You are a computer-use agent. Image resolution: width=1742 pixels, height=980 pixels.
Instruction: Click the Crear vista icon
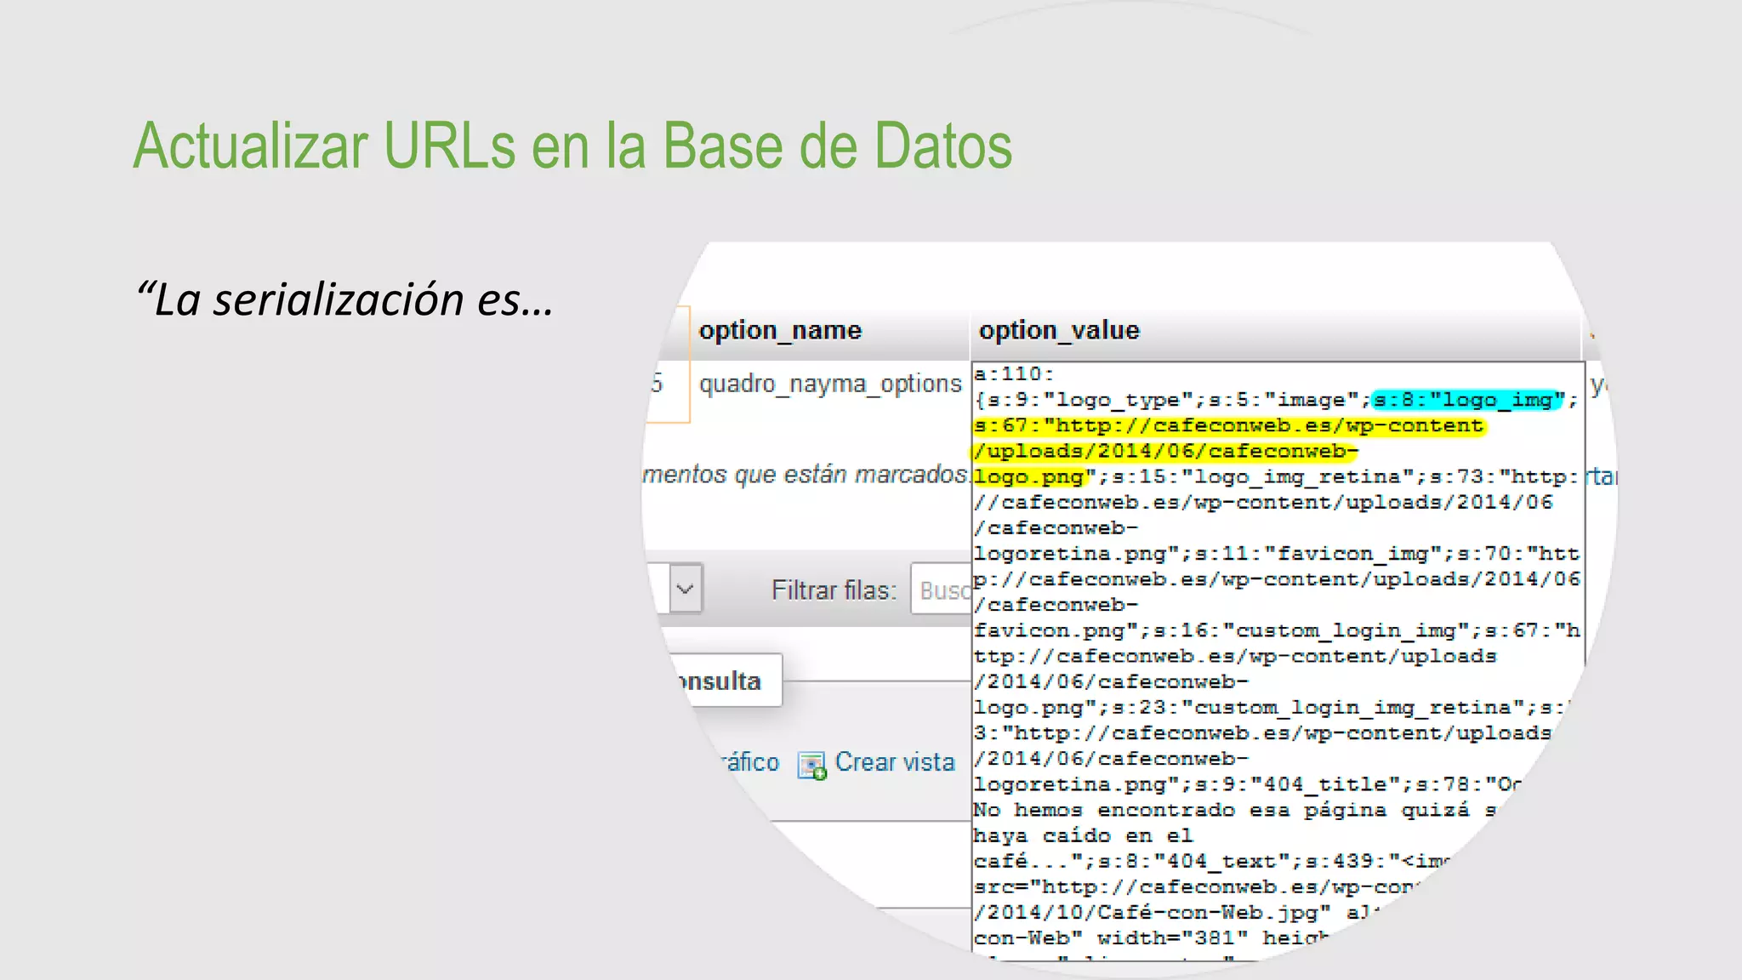(x=812, y=765)
